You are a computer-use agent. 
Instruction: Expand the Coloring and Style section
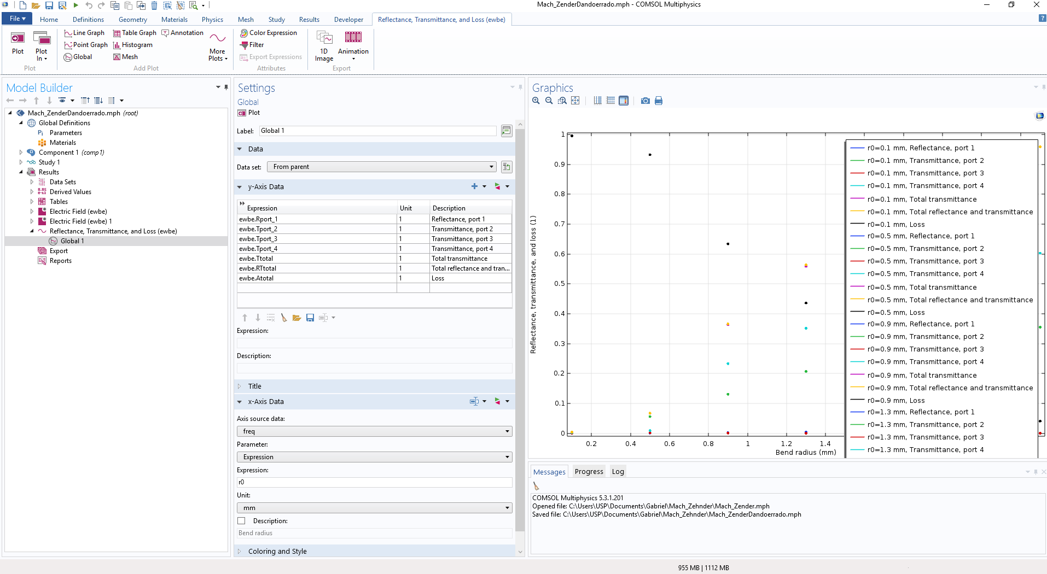(x=277, y=551)
